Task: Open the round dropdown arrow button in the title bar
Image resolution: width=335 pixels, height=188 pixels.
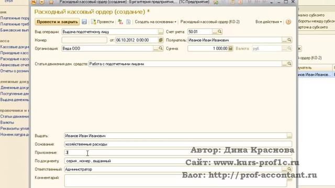Action: pyautogui.click(x=42, y=2)
